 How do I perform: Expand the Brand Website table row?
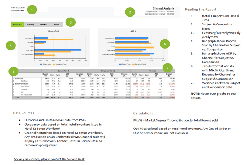coord(14,86)
